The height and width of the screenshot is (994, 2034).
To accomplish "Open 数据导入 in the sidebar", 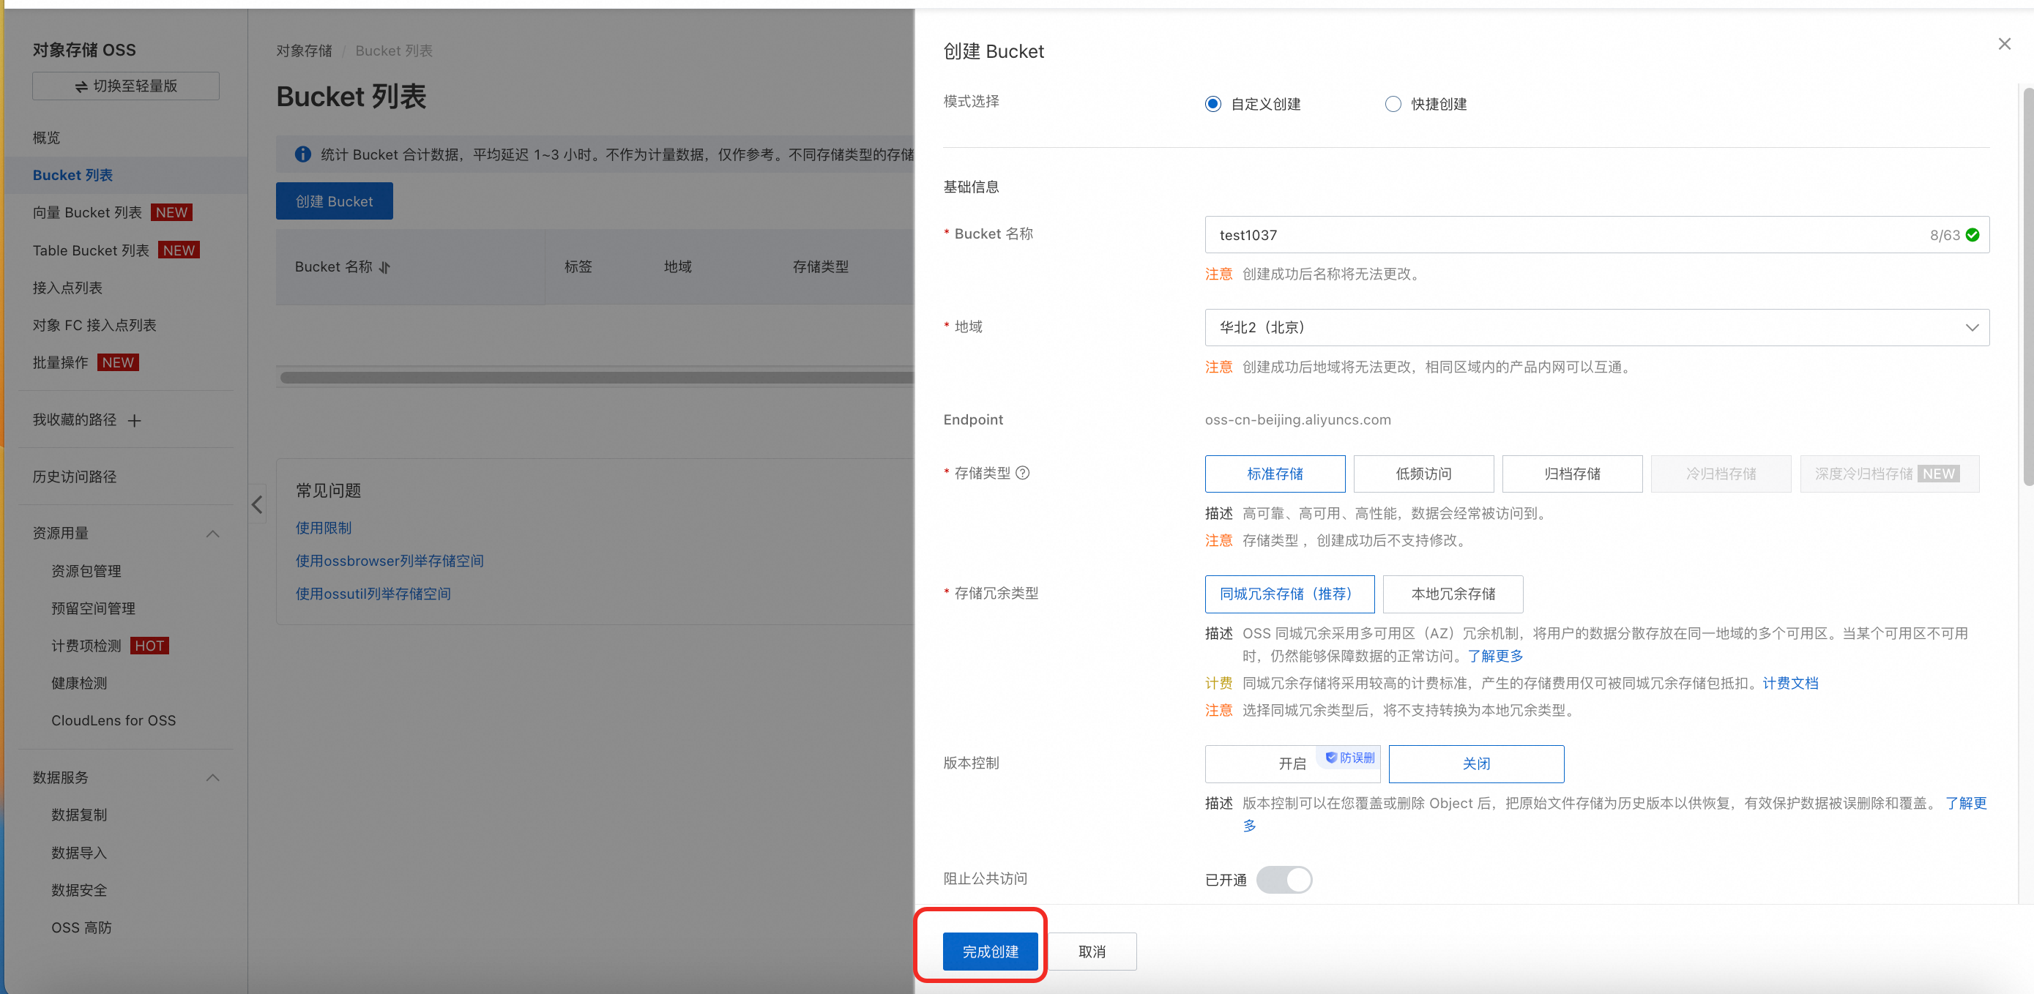I will click(x=80, y=853).
